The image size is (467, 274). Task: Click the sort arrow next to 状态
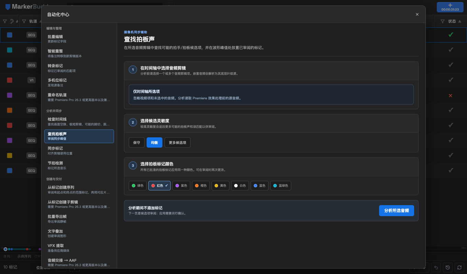(x=460, y=21)
